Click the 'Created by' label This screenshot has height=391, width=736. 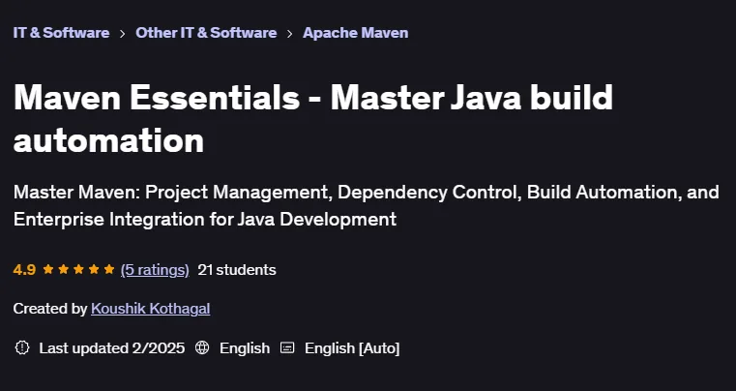50,309
